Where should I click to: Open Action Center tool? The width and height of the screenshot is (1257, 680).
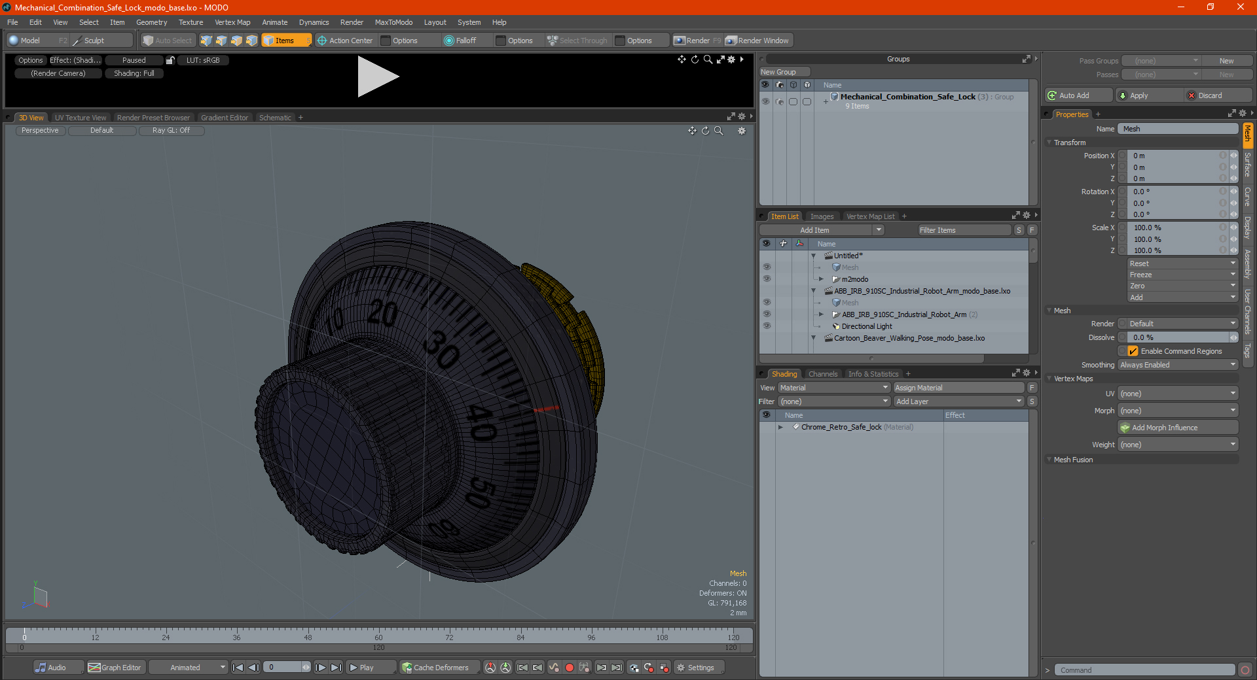(x=345, y=41)
